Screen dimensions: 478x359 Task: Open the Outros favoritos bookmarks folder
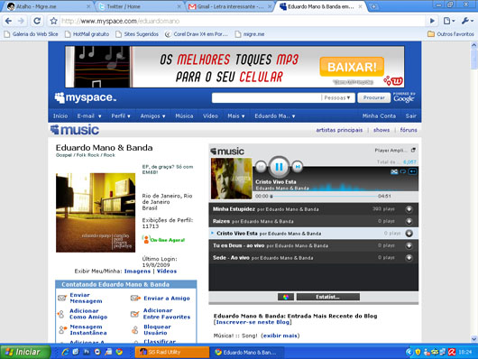click(451, 34)
